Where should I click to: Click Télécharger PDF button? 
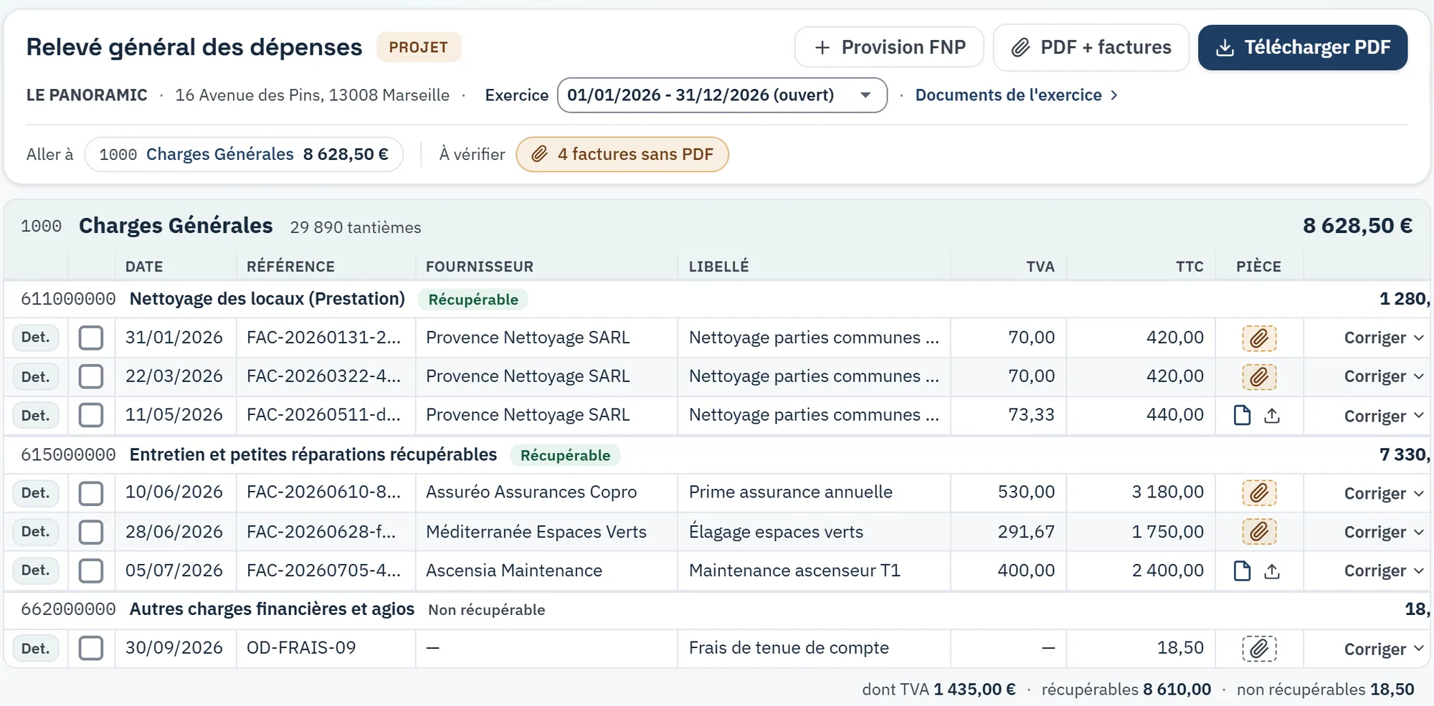click(1303, 47)
